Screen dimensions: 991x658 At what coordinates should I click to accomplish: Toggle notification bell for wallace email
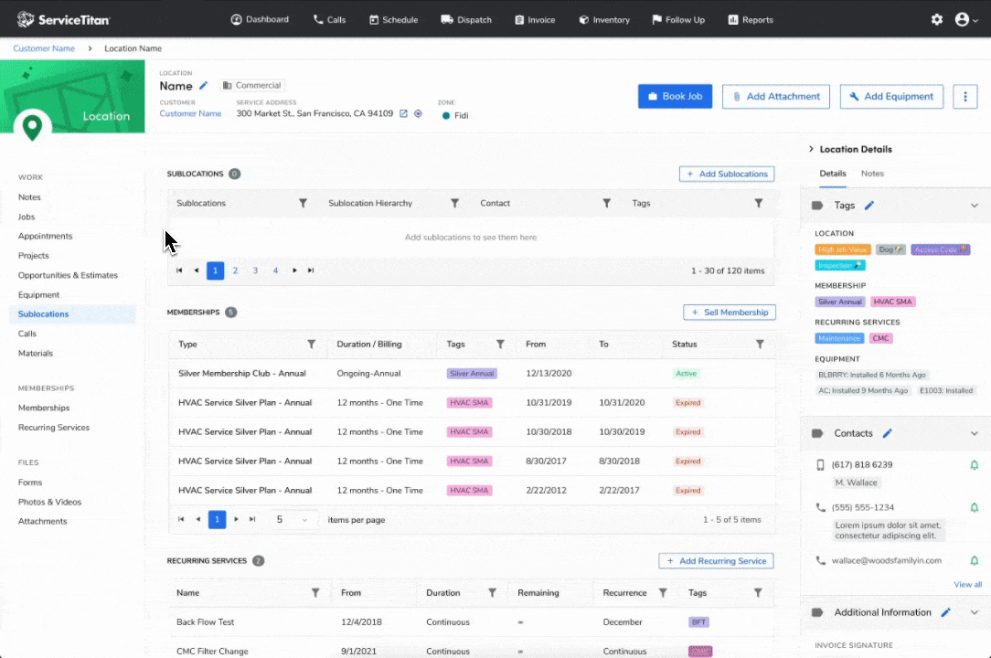pyautogui.click(x=974, y=560)
